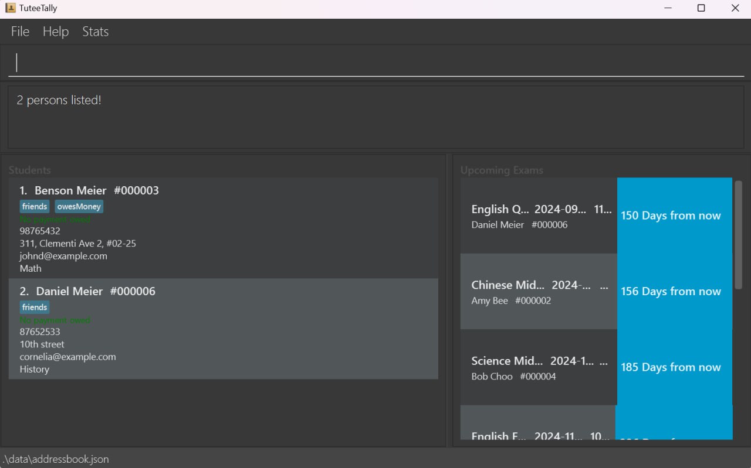Viewport: 751px width, 468px height.
Task: Click the TuteeTally app icon in title bar
Action: click(10, 8)
